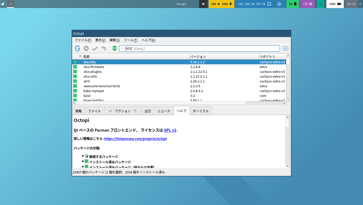Switch to the ニュース tab
363x205 pixels.
[x=164, y=111]
